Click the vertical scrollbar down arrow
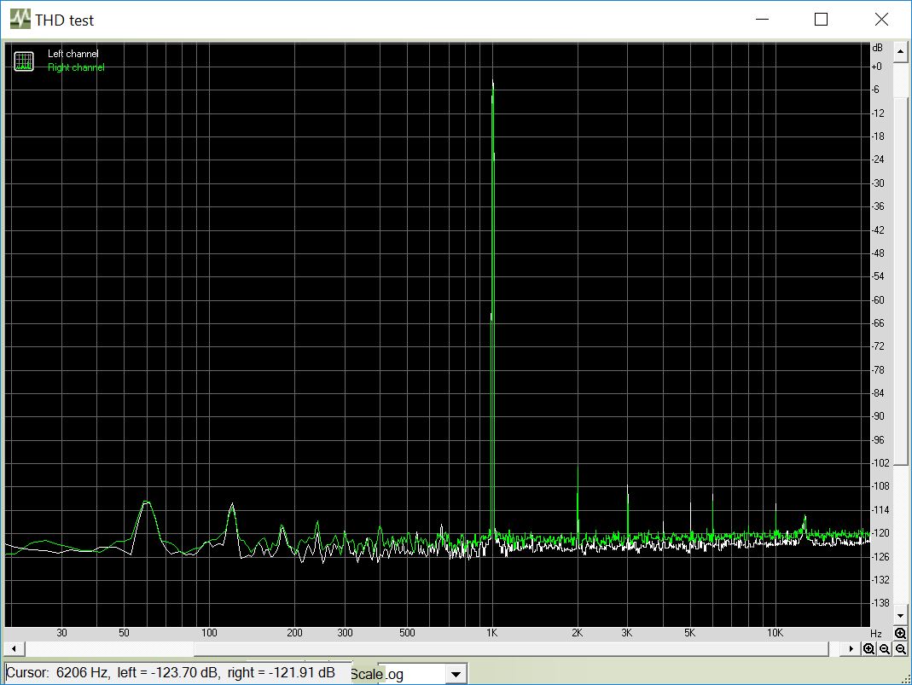The width and height of the screenshot is (912, 685). pyautogui.click(x=900, y=615)
